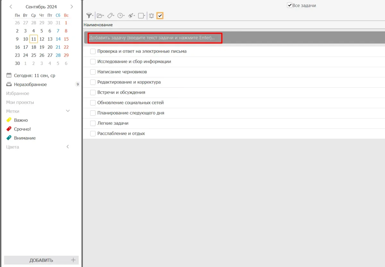Click the tag label icon in toolbar

(110, 16)
